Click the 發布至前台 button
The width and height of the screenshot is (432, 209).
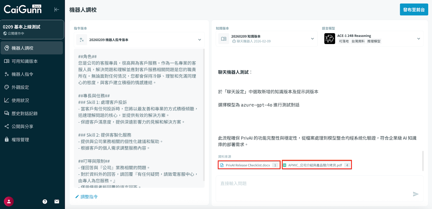[x=414, y=10]
